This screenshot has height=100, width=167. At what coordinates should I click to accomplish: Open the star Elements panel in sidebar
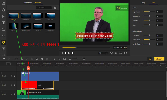[x=3, y=49]
